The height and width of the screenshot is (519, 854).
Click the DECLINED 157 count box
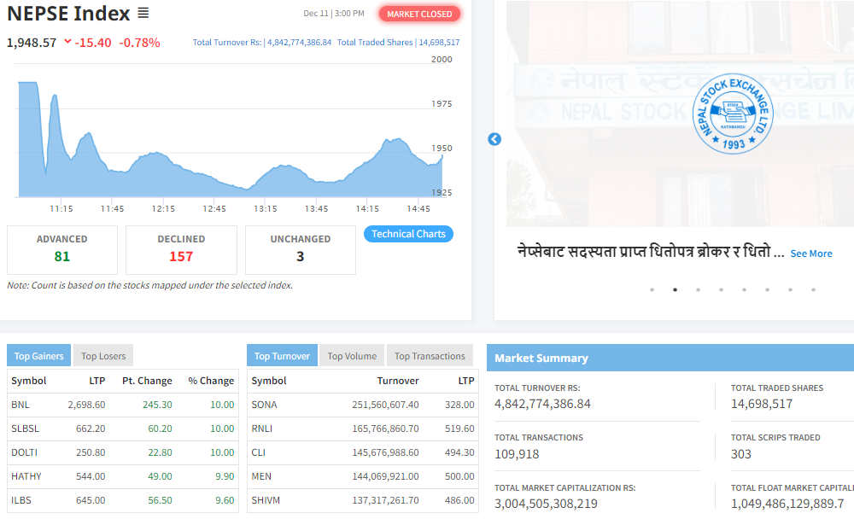[x=181, y=250]
